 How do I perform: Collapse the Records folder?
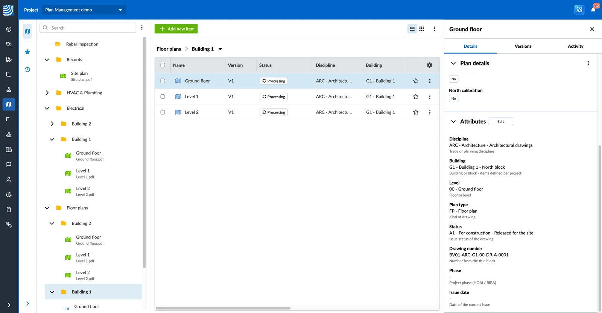[x=47, y=60]
